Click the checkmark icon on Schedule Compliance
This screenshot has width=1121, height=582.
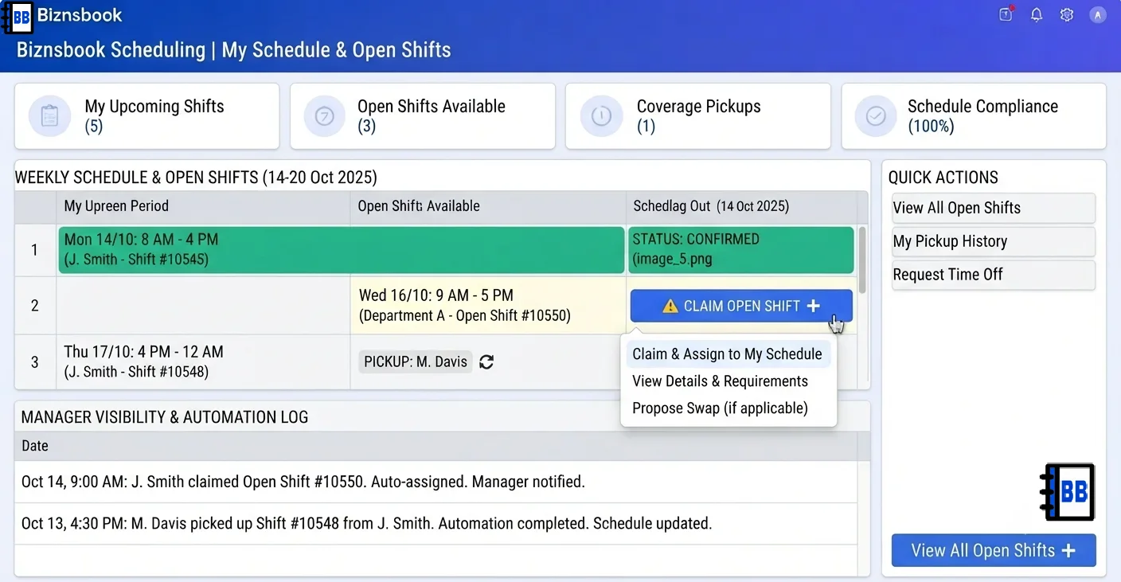[x=876, y=116]
